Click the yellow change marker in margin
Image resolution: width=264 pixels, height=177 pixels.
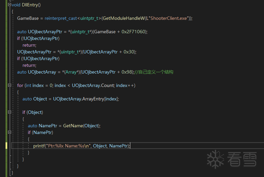(x=6, y=146)
